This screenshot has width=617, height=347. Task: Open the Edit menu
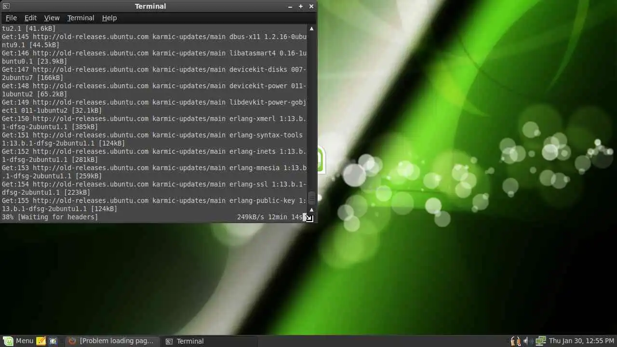pos(30,18)
